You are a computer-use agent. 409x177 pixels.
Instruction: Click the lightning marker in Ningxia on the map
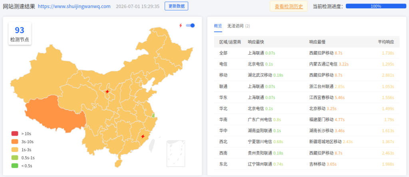(x=107, y=91)
